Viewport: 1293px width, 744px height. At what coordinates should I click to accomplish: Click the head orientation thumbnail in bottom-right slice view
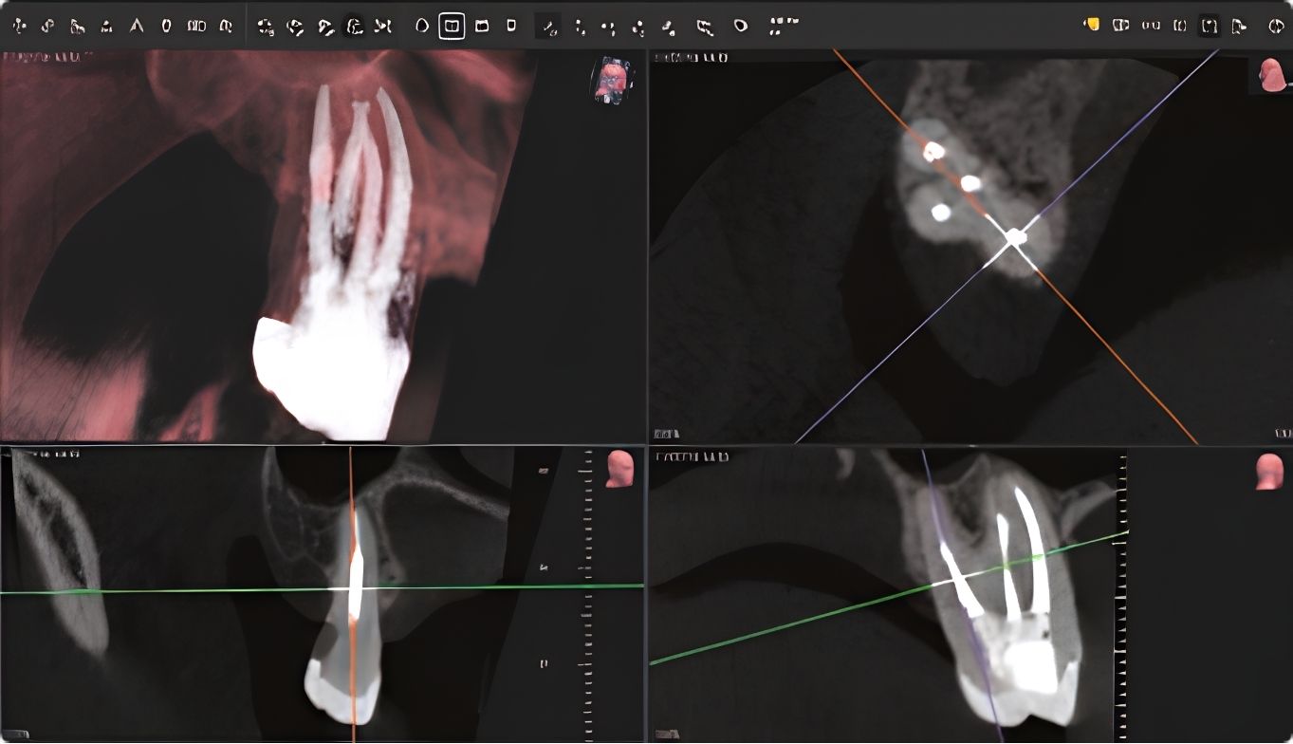pyautogui.click(x=1269, y=472)
